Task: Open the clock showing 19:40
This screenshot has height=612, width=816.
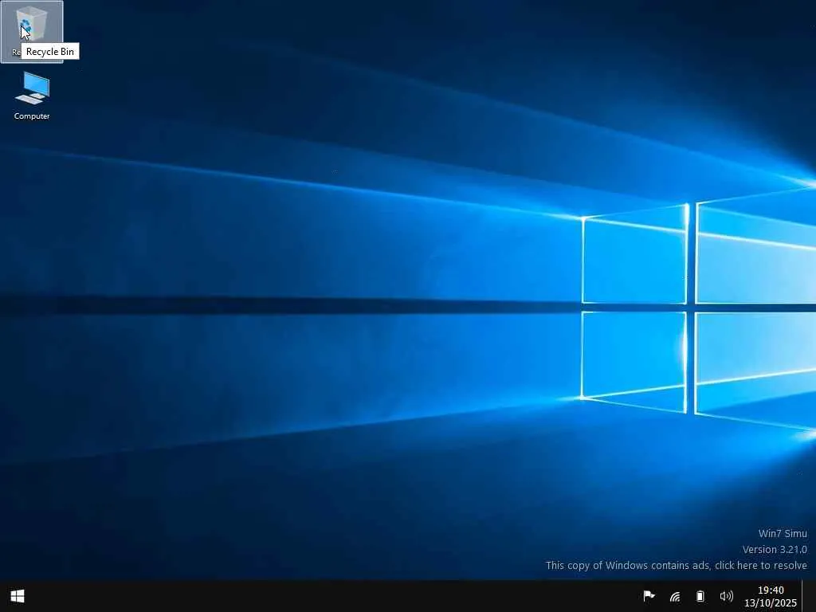Action: (771, 596)
